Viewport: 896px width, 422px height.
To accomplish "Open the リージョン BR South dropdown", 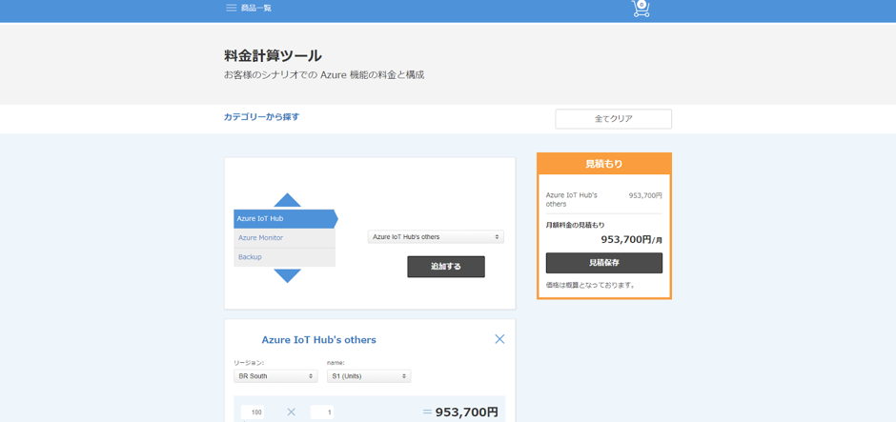I will coord(275,376).
